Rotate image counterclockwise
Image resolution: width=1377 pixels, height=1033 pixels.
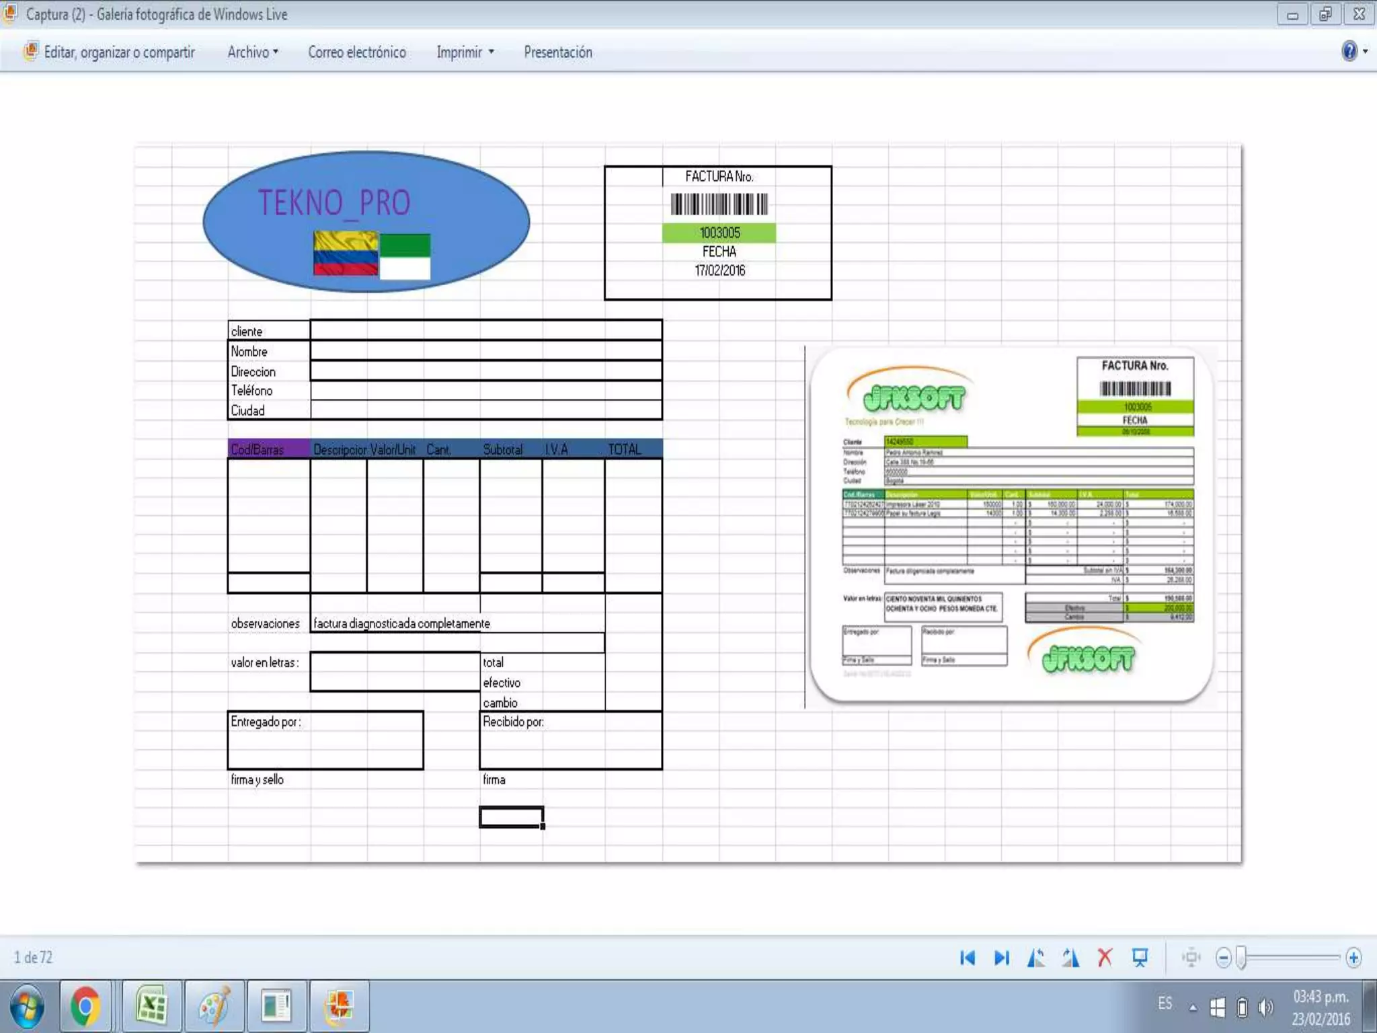[1036, 958]
